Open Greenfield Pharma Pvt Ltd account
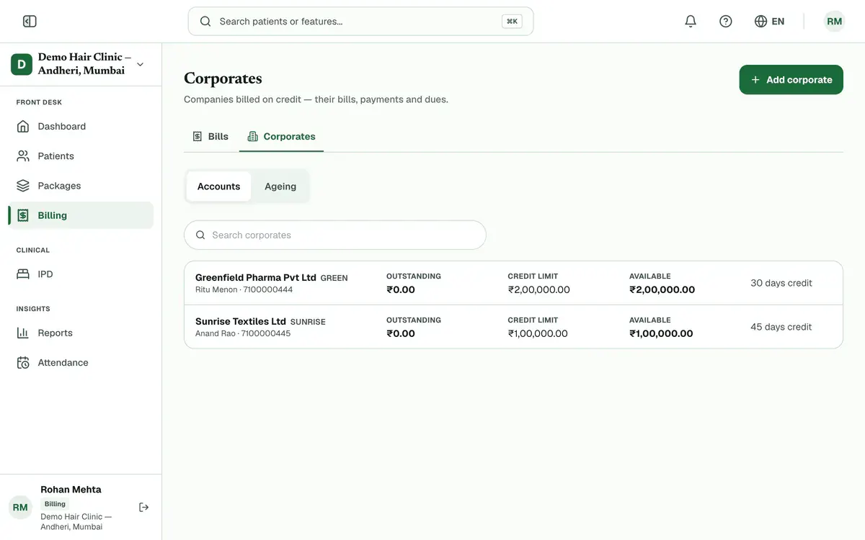The image size is (865, 540). click(513, 283)
